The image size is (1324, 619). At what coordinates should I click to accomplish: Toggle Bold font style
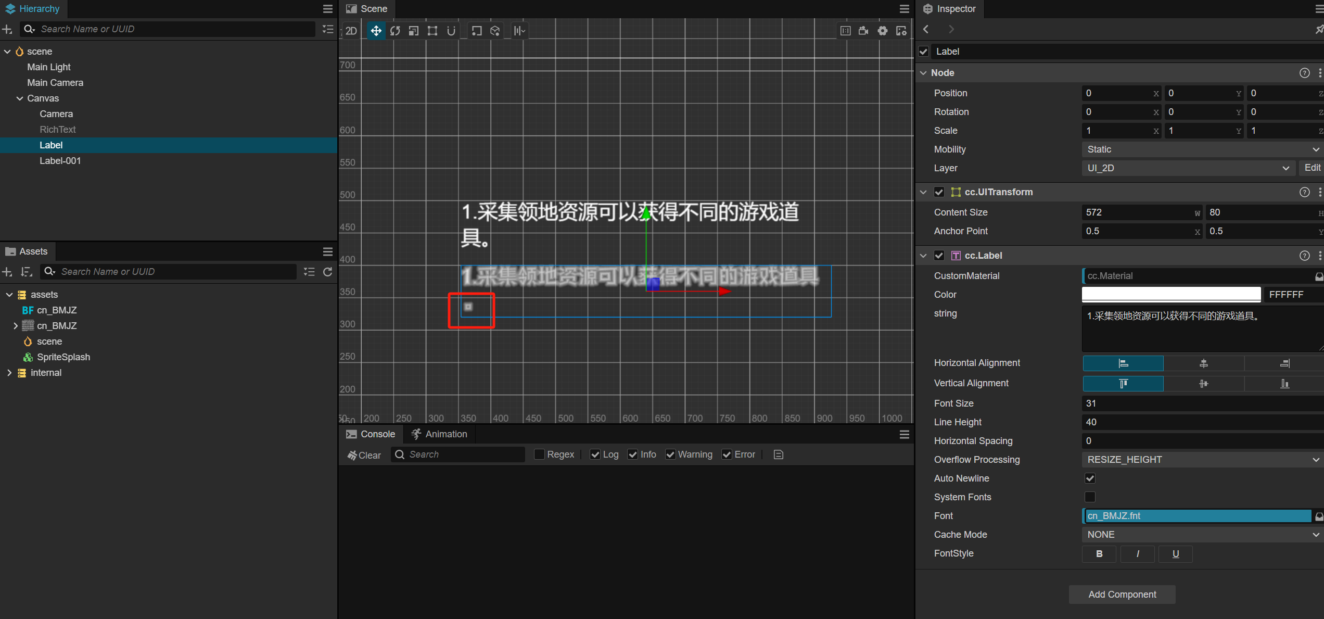tap(1099, 554)
